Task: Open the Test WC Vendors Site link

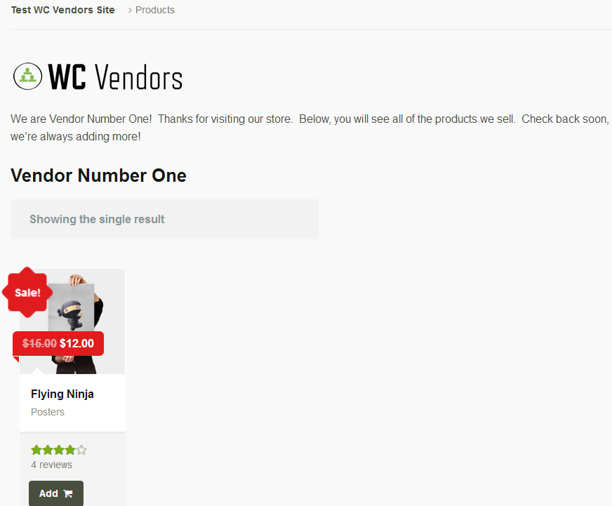Action: (63, 10)
